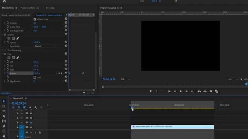Toggle animation stopwatch for Bottom
This screenshot has height=139, width=248.
coord(8,73)
